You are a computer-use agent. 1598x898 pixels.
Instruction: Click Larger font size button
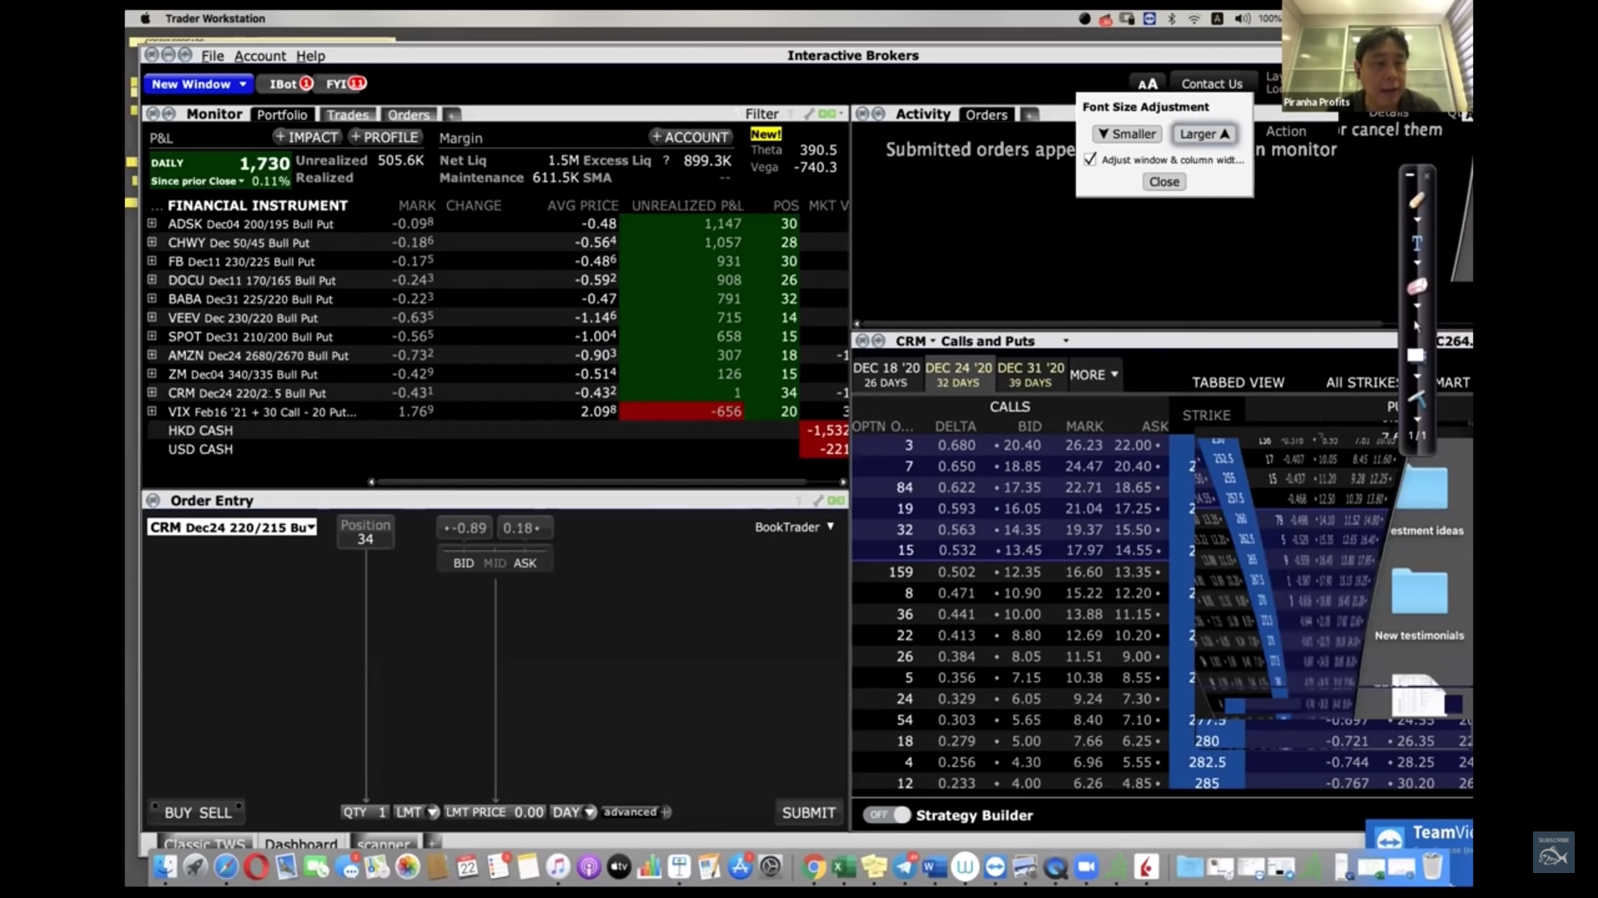(x=1203, y=134)
